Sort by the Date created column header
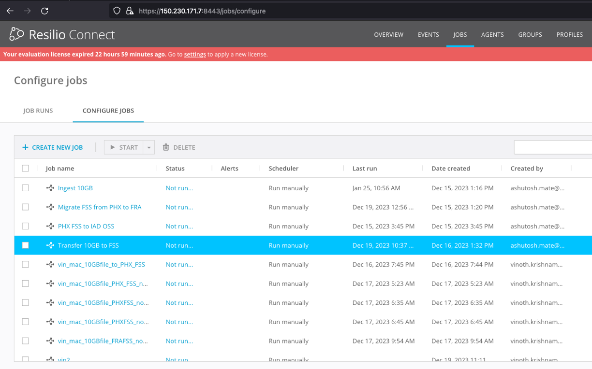This screenshot has width=592, height=369. (451, 168)
